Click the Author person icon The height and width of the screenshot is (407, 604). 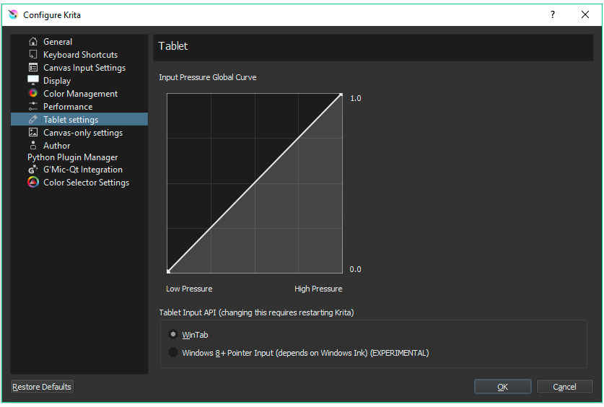click(x=33, y=145)
